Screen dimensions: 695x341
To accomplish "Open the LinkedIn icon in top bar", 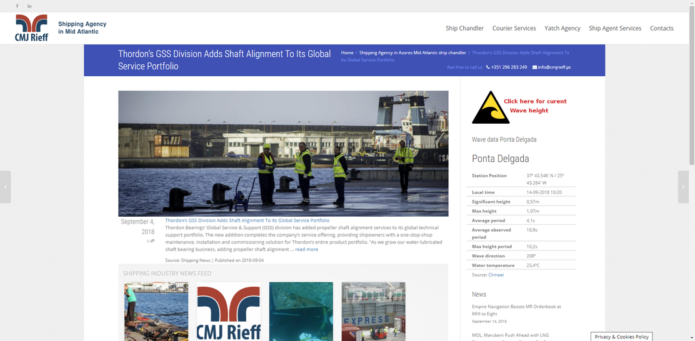I will (x=30, y=6).
